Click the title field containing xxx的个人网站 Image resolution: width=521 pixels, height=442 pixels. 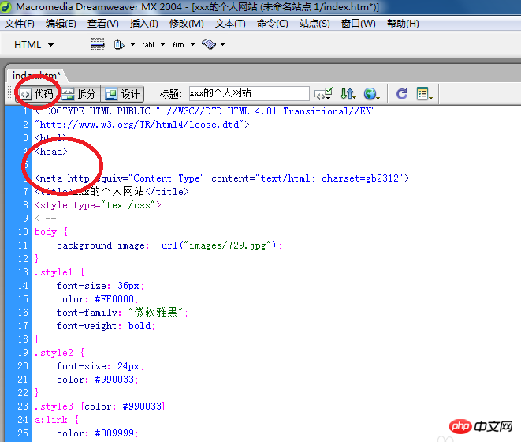point(249,93)
